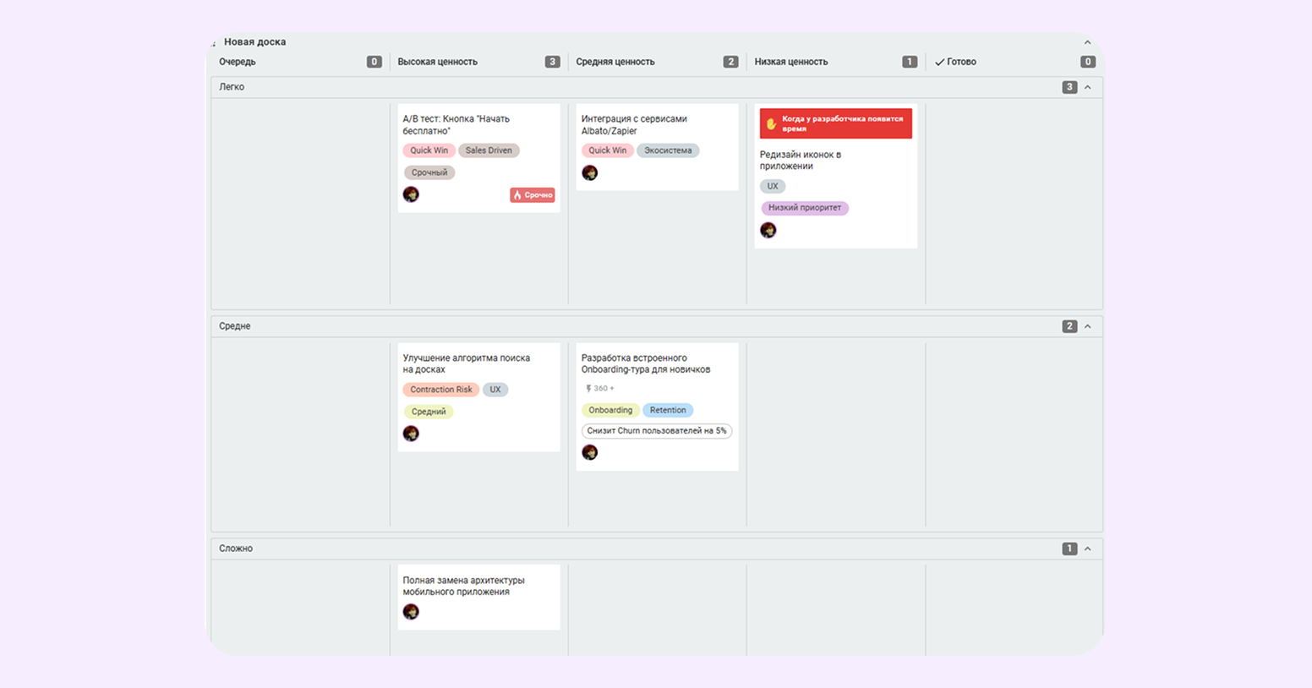
Task: Click the avatar on the Albato/Zapier integration card
Action: point(589,173)
